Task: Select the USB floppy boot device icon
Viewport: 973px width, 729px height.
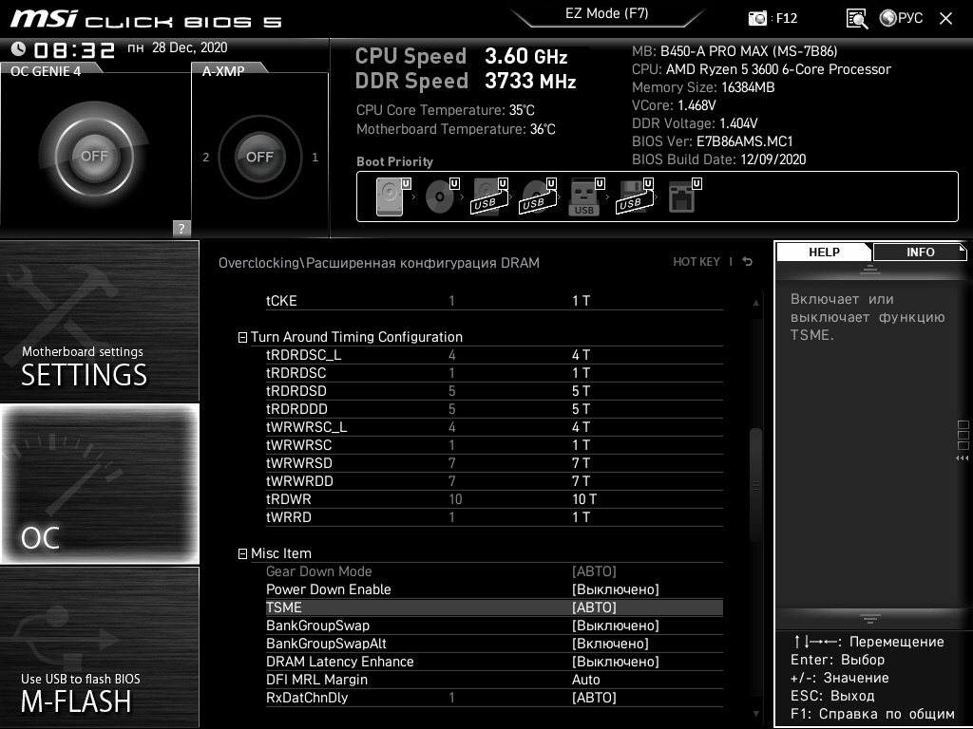Action: click(634, 196)
